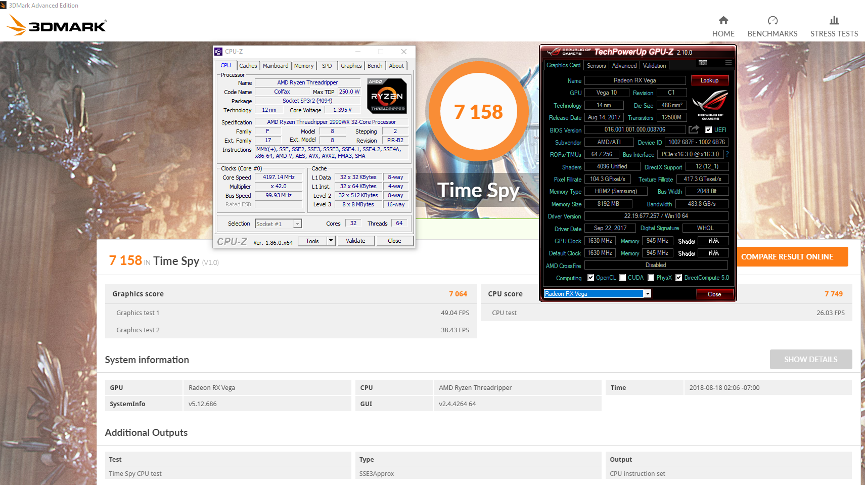
Task: Click the SHOW DETAILS button
Action: pos(811,359)
